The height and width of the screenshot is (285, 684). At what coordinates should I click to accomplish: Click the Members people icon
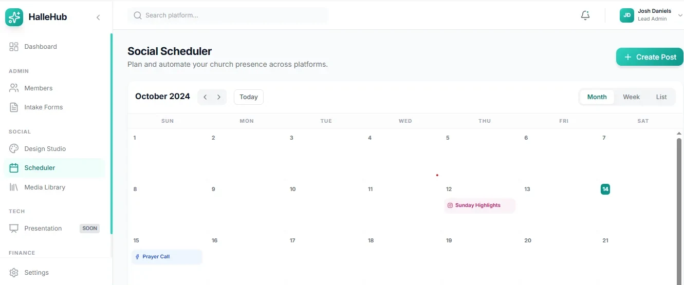[x=14, y=88]
